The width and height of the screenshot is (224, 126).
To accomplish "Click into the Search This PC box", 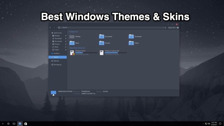I will (172, 28).
